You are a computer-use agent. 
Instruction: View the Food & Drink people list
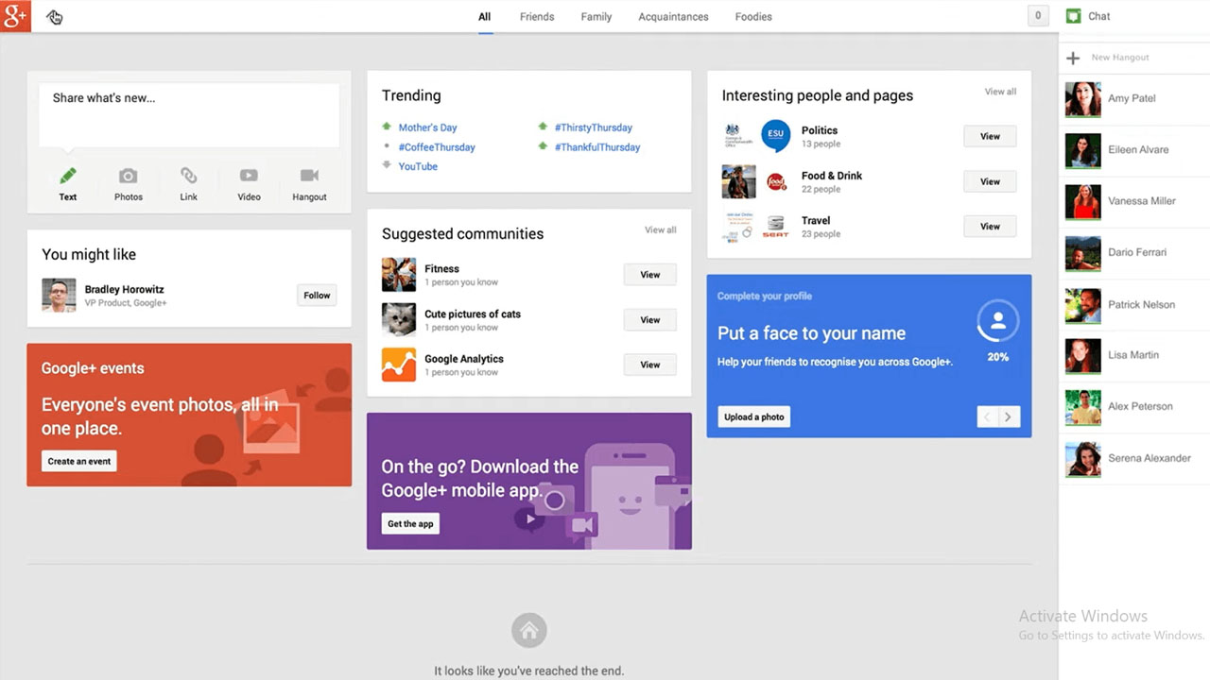(990, 181)
